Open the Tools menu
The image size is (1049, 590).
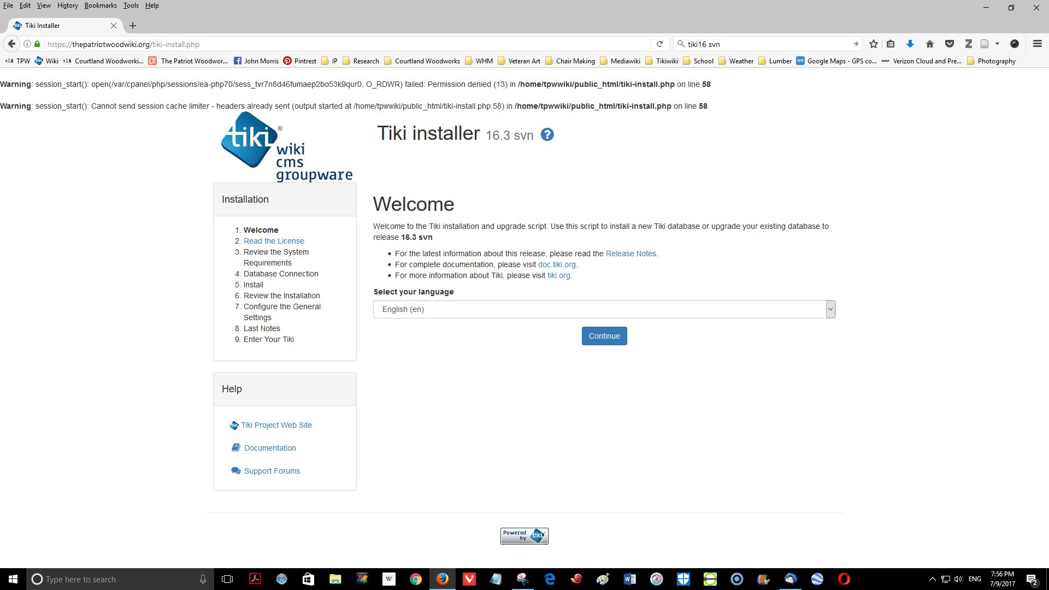point(131,5)
